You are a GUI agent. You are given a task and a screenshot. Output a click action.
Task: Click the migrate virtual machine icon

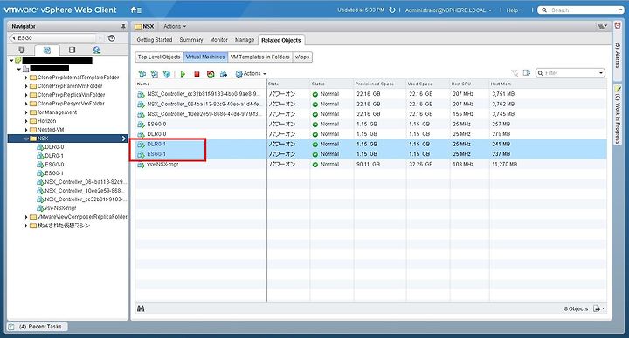tap(224, 74)
